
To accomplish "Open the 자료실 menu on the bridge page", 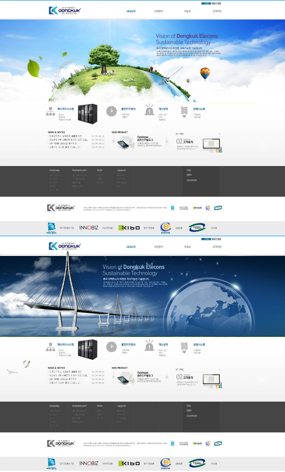I will (x=187, y=247).
